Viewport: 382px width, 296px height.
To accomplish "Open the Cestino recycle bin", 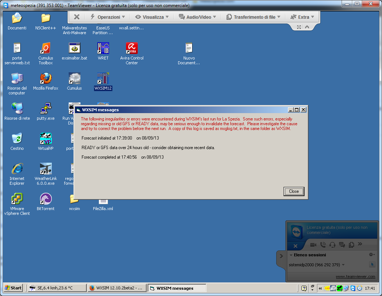I will (17, 138).
